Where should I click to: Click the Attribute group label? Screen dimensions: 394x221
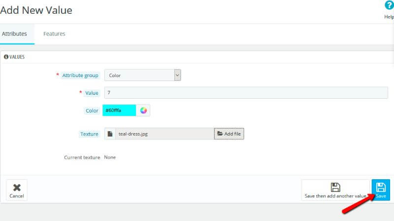[x=80, y=76]
